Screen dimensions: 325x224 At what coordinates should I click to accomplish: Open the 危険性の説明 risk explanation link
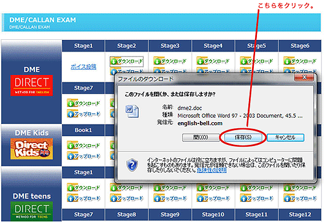[212, 171]
